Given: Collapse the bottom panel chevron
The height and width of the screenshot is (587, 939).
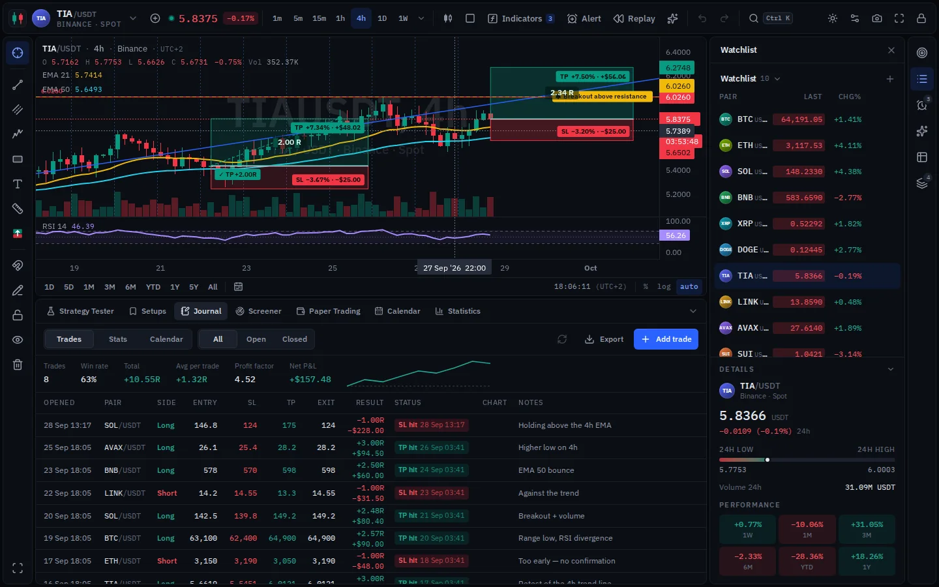Looking at the screenshot, I should pyautogui.click(x=693, y=311).
